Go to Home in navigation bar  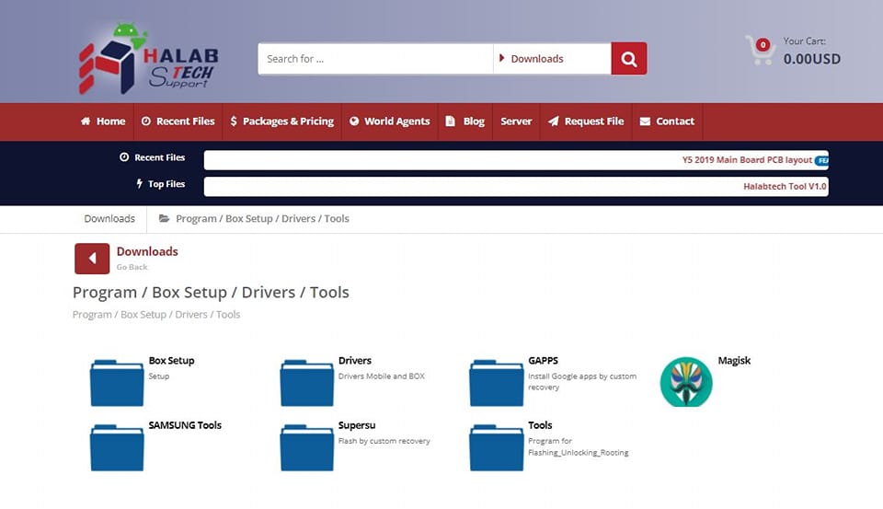tap(103, 121)
